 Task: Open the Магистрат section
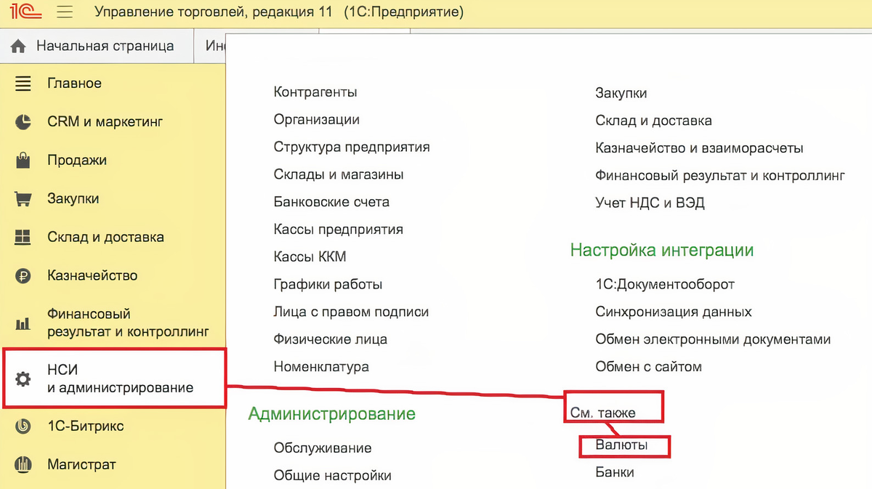pos(81,464)
